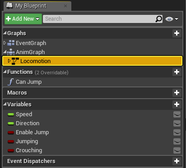This screenshot has height=168, width=186.
Task: Open the eye view options dropdown
Action: click(x=172, y=19)
